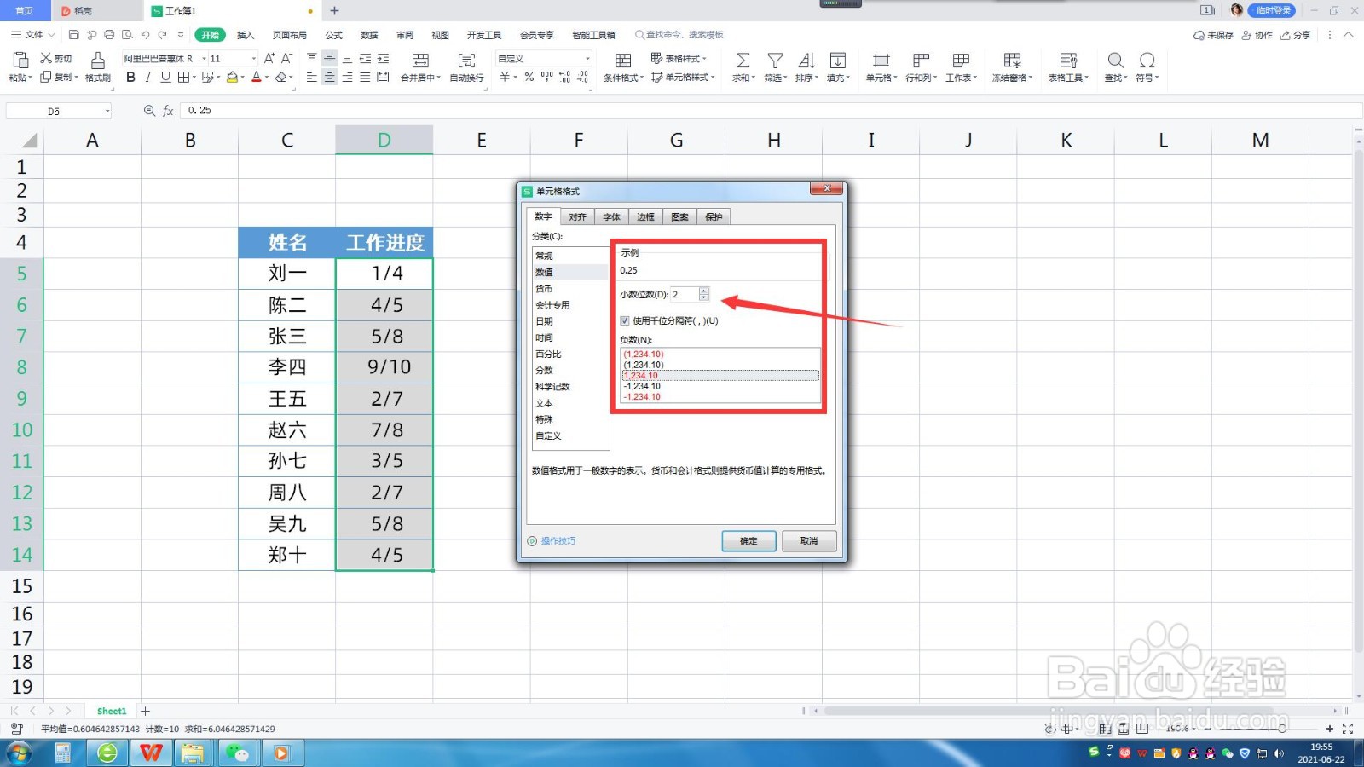Open the 文件 menu
1364x767 pixels.
pos(32,35)
